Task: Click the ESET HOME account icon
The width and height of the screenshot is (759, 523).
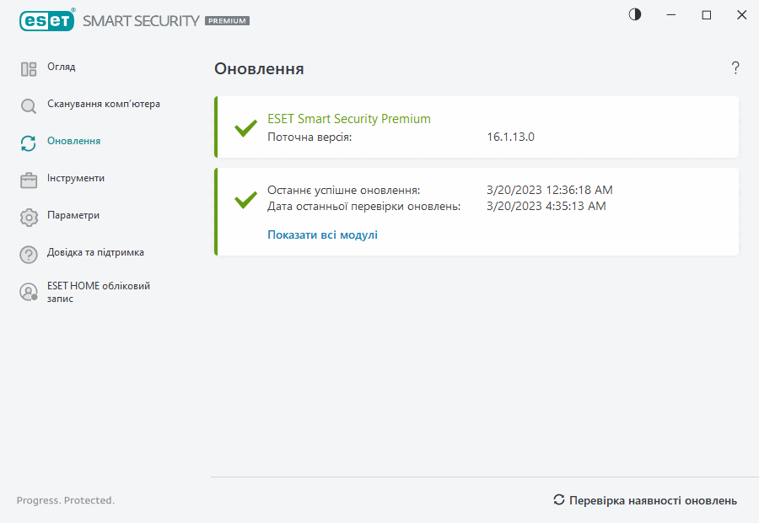Action: tap(29, 292)
